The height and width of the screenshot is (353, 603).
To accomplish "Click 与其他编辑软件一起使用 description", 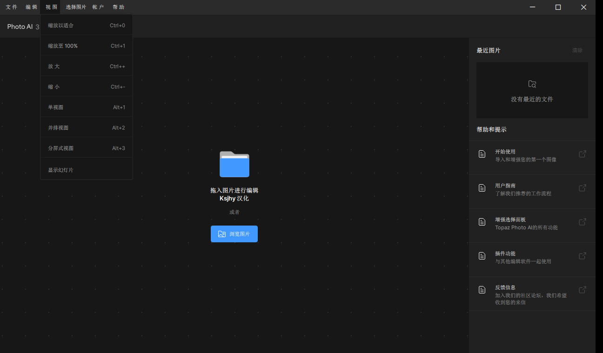I will pos(523,261).
